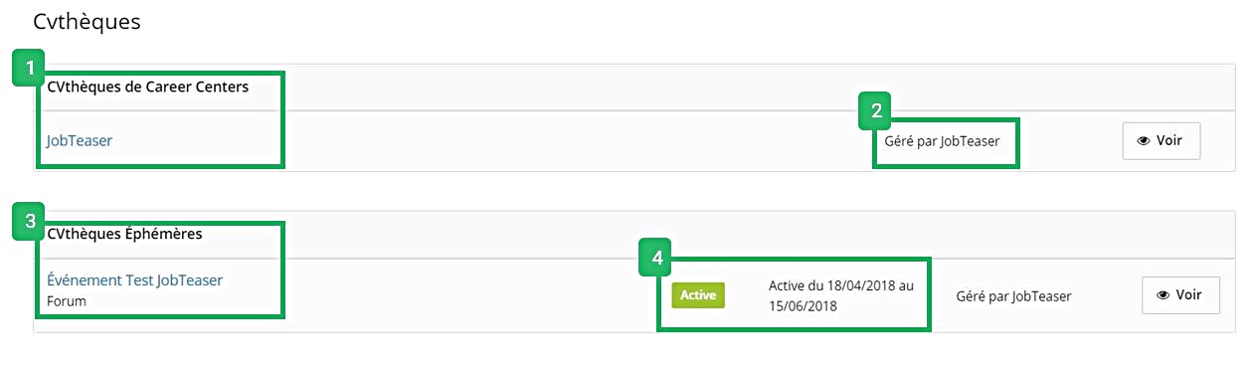Viewport: 1255px width, 370px height.
Task: Click eye icon in Événement Test row
Action: point(1164,295)
